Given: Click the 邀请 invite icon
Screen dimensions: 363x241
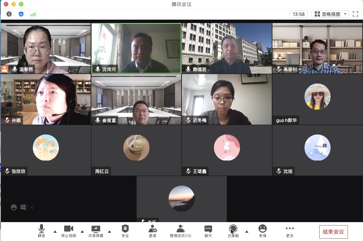Looking at the screenshot, I should 152,231.
